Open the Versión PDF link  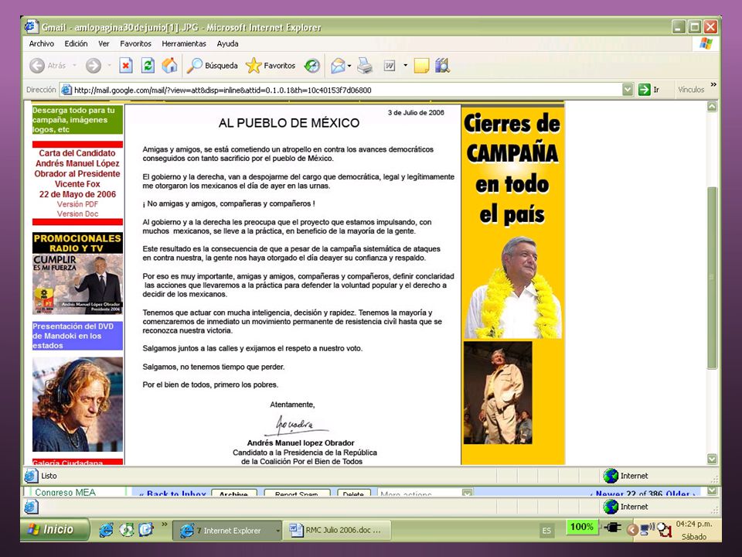(77, 204)
